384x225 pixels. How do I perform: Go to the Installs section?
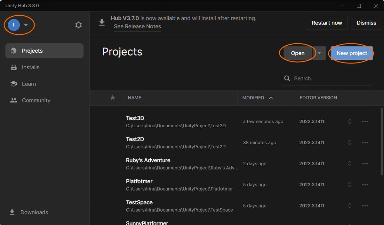pos(31,67)
